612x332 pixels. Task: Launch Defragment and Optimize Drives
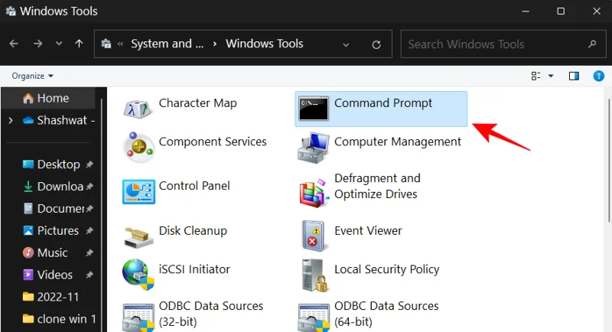point(376,187)
